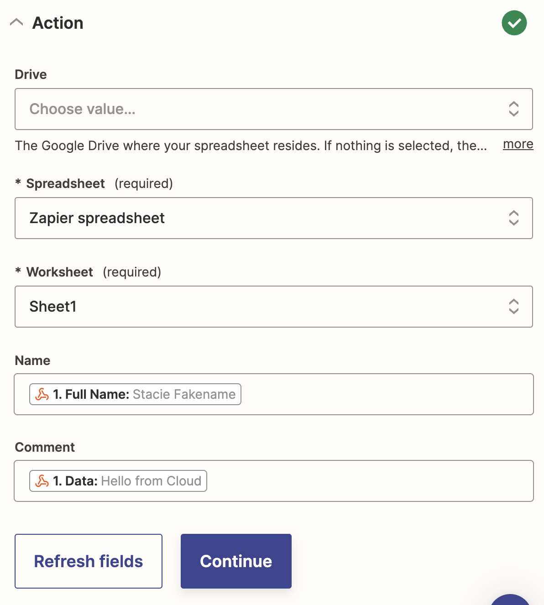Click the Drive description helper text

pos(251,146)
